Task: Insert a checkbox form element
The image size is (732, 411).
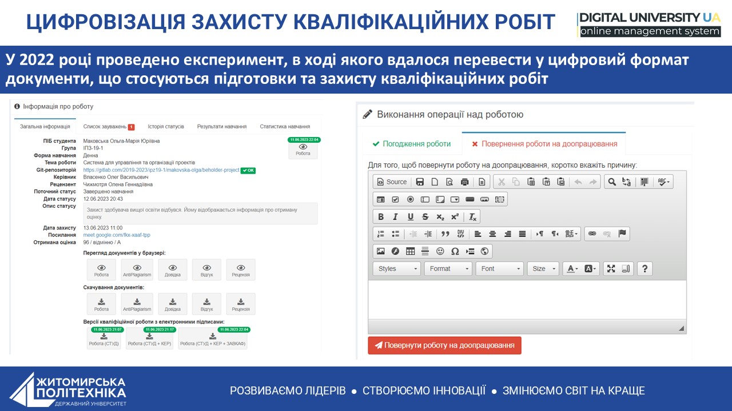Action: (396, 199)
